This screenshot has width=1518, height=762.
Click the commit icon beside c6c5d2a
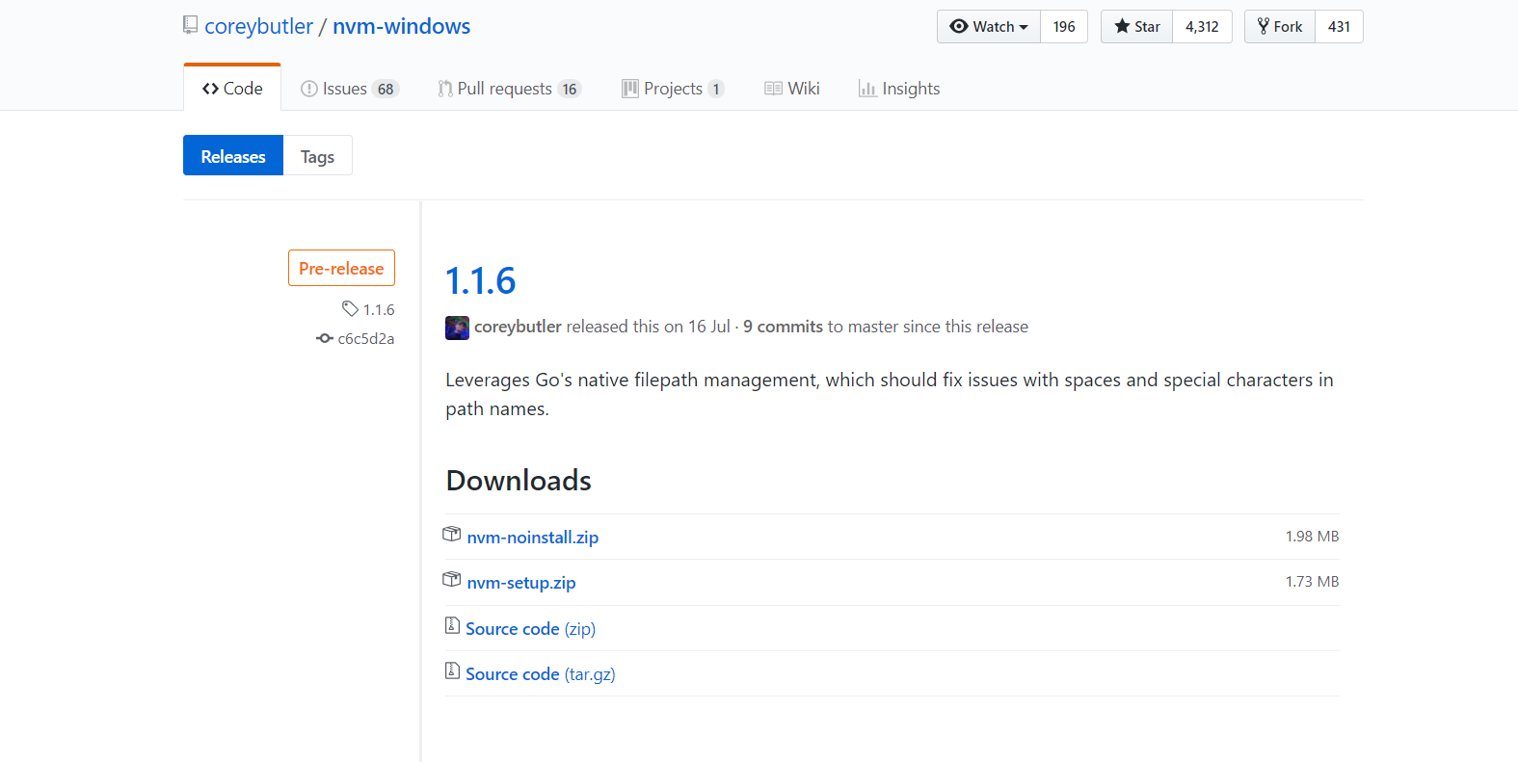click(325, 338)
